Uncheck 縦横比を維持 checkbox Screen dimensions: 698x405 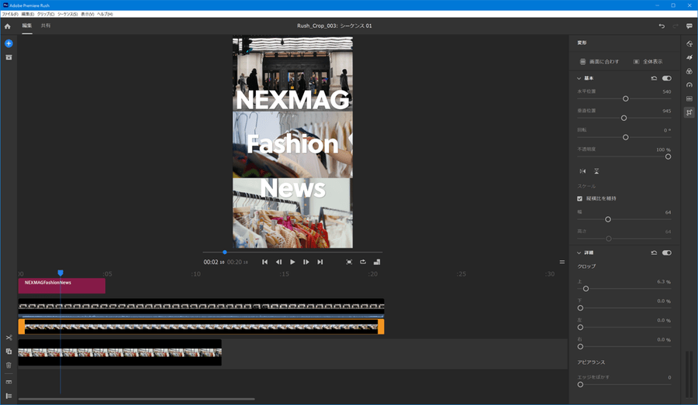[579, 199]
